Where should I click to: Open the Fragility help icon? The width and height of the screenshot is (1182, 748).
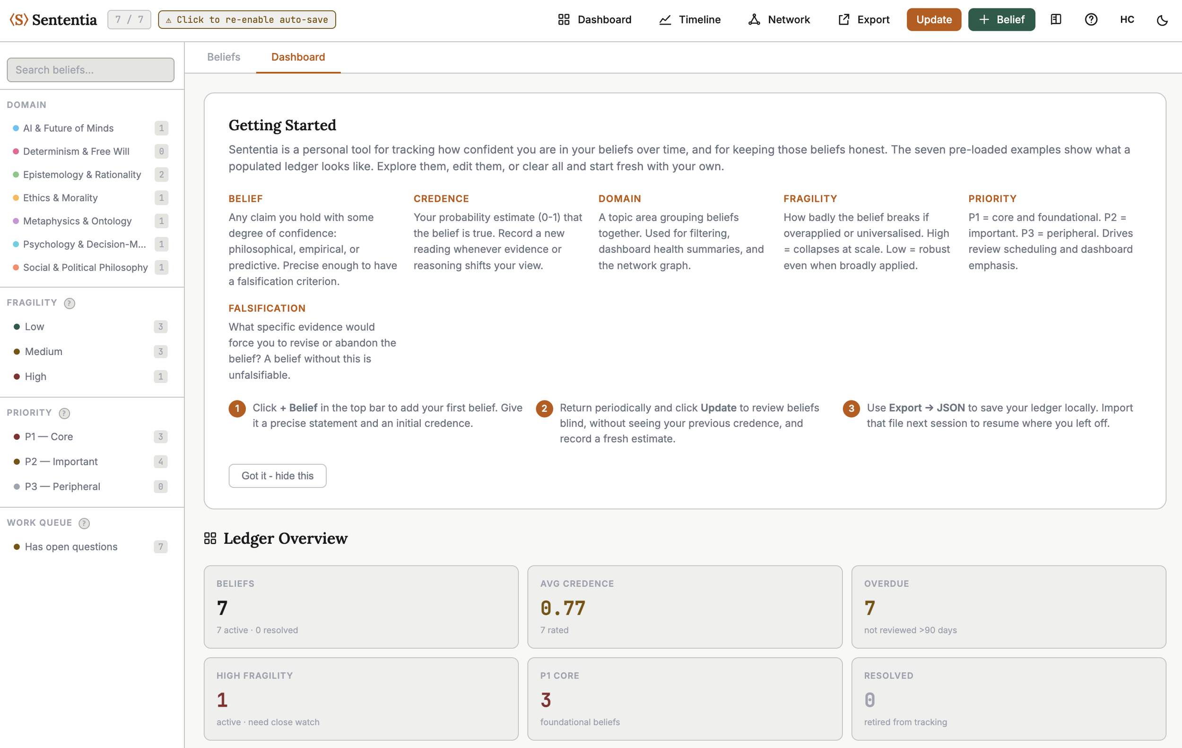click(x=70, y=304)
